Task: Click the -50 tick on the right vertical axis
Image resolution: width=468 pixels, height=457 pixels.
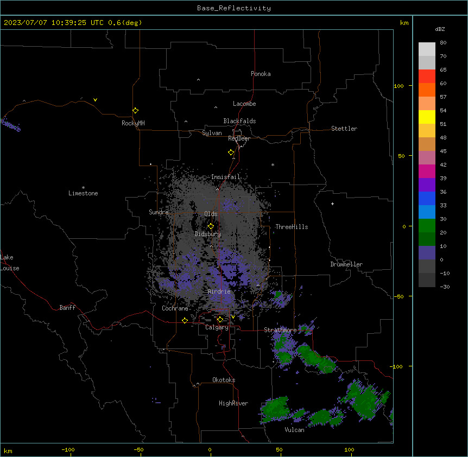Action: click(399, 296)
